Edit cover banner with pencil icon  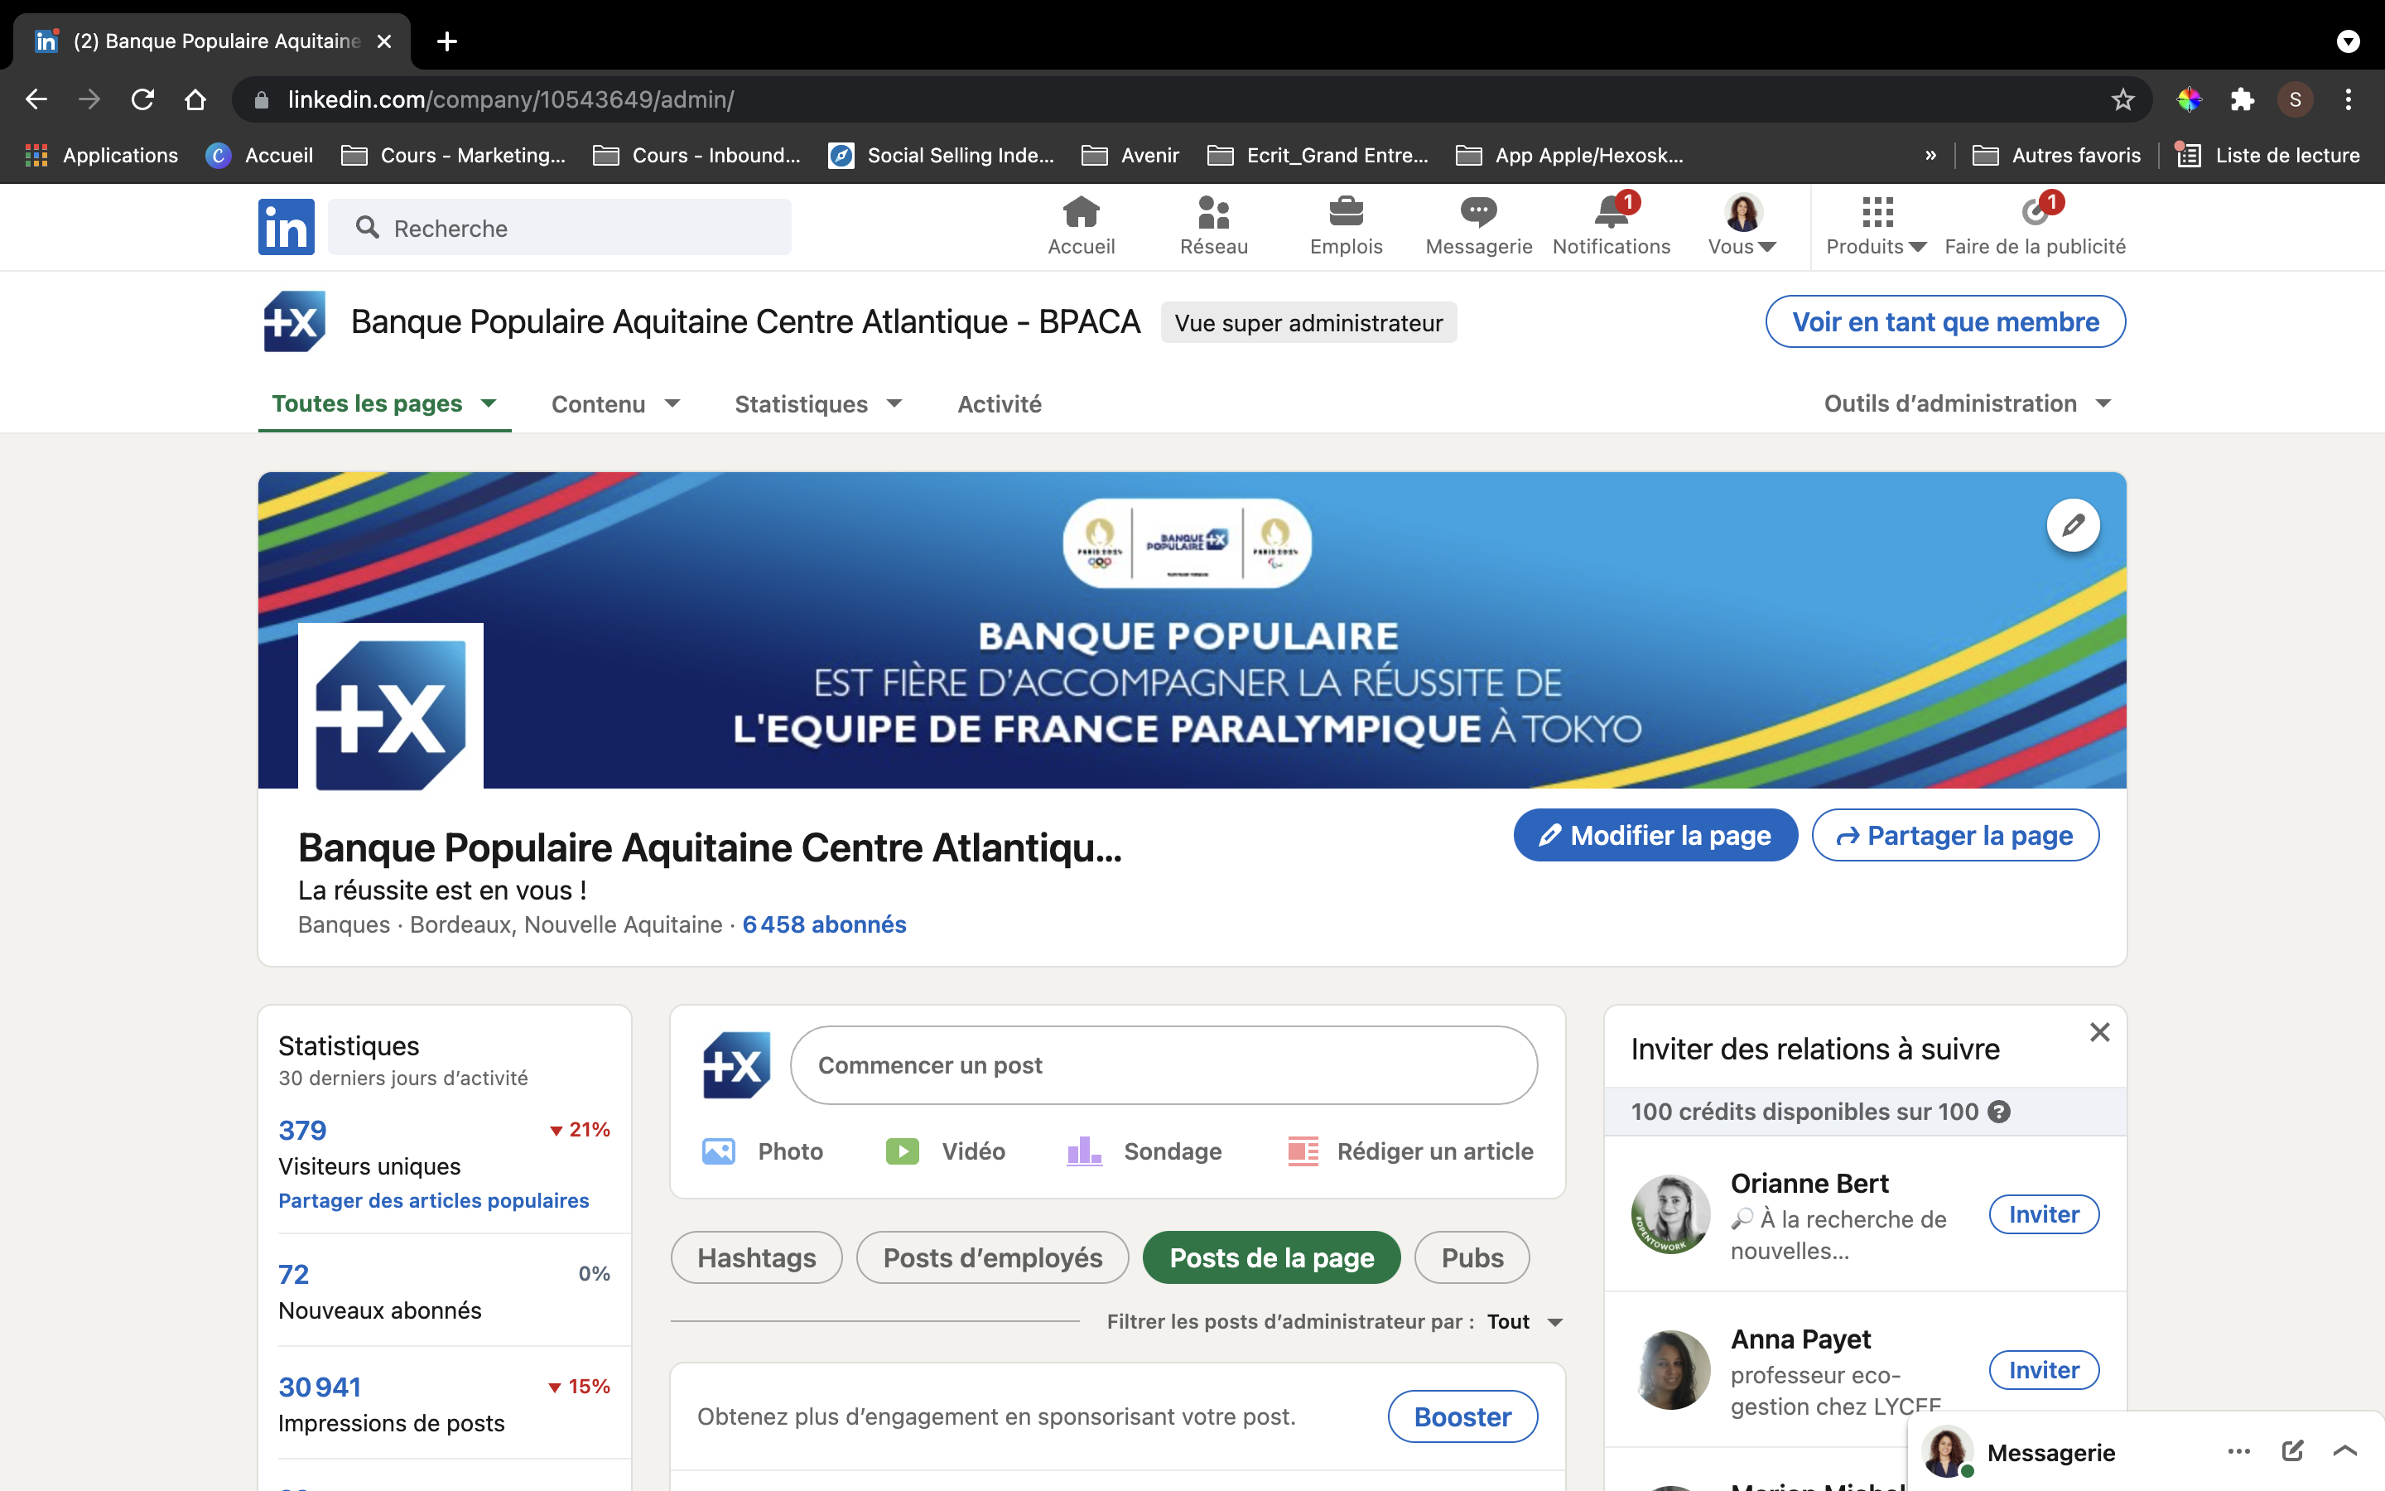tap(2073, 526)
